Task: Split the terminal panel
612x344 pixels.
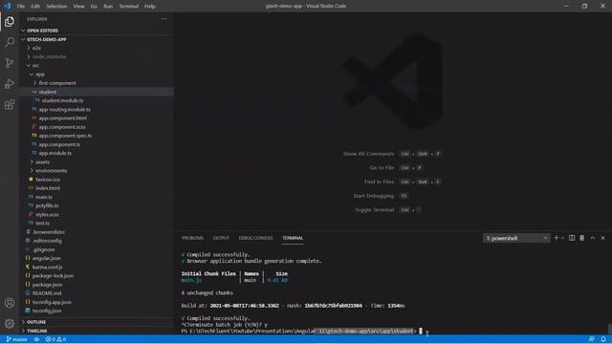Action: (572, 238)
